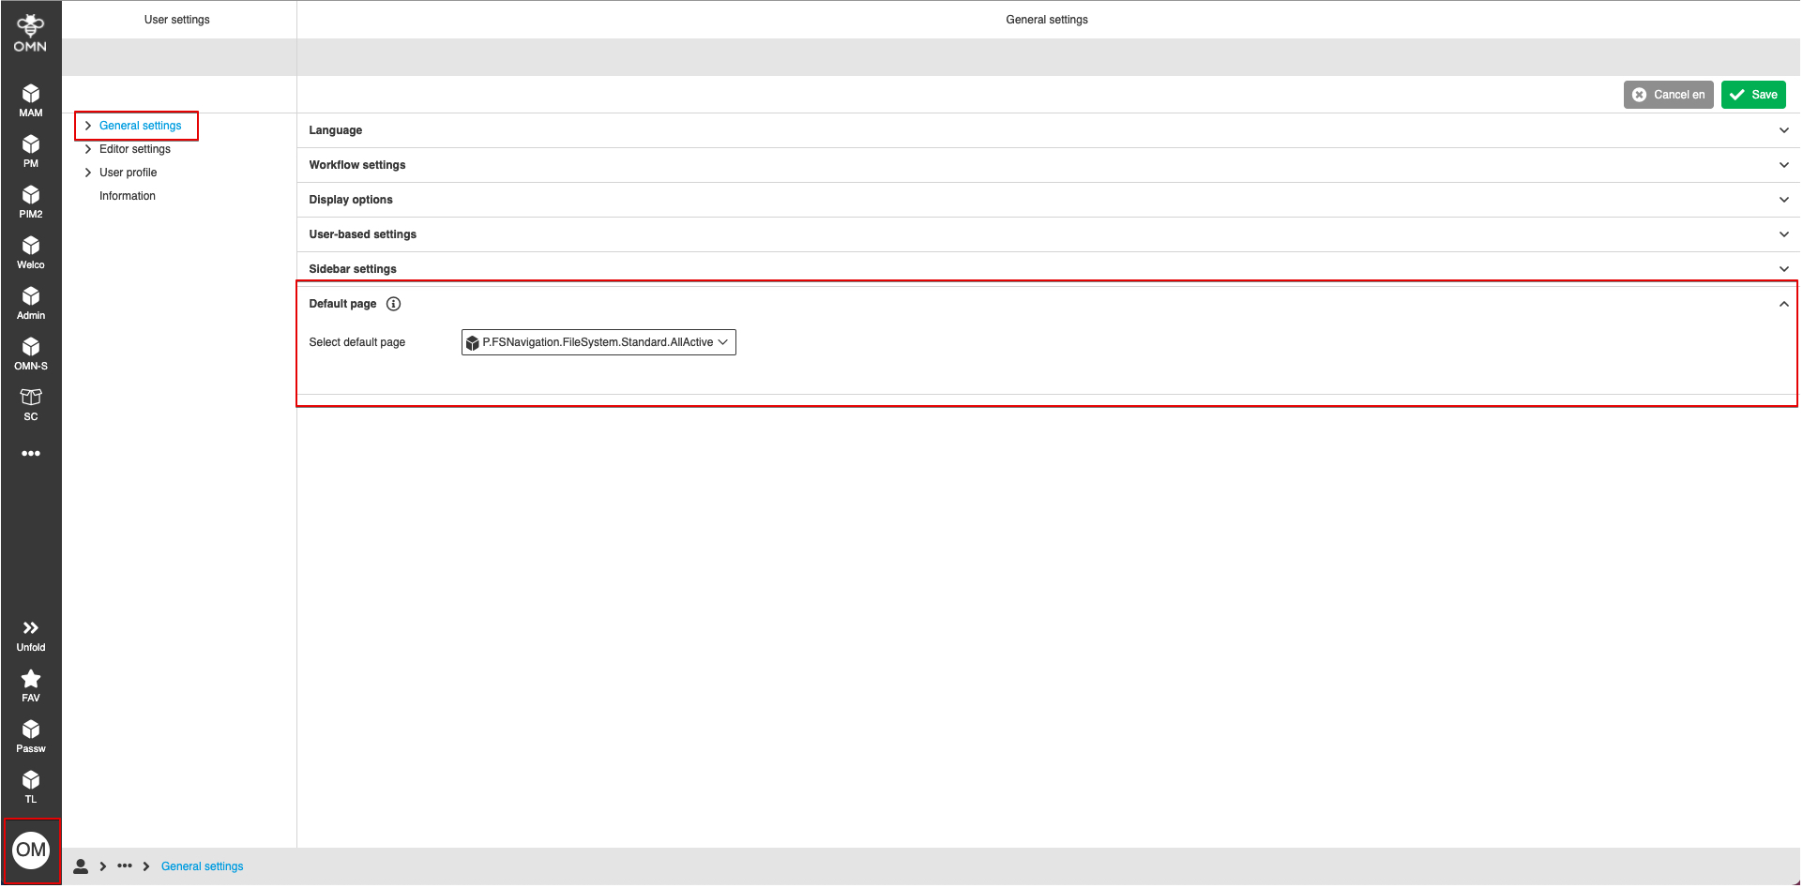Screen dimensions: 1803x888
Task: Select the SC box icon in sidebar
Action: tap(30, 403)
